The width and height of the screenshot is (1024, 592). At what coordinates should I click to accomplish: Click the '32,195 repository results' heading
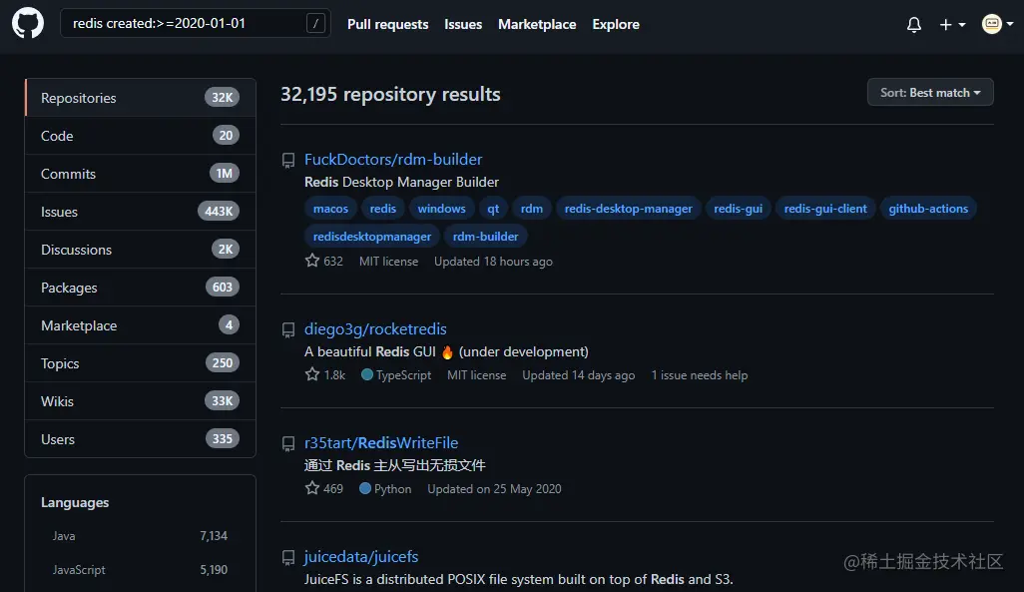390,94
